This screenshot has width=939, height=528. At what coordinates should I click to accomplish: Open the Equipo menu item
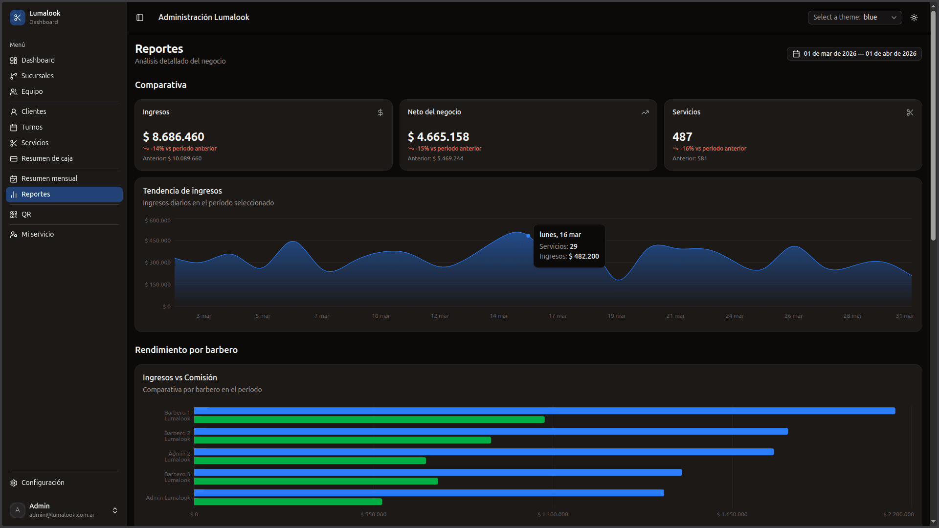click(64, 91)
